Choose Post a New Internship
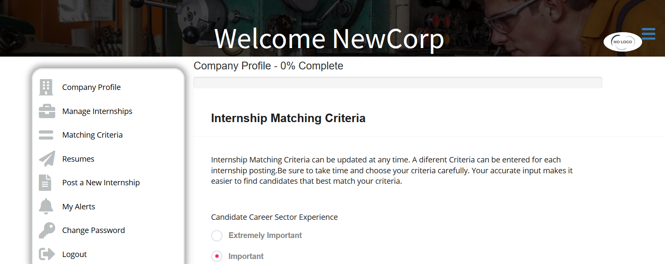Image resolution: width=665 pixels, height=264 pixels. click(101, 183)
